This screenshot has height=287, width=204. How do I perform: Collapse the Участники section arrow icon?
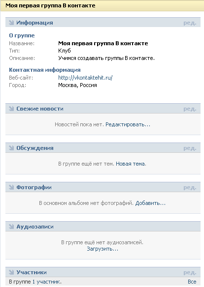11,272
